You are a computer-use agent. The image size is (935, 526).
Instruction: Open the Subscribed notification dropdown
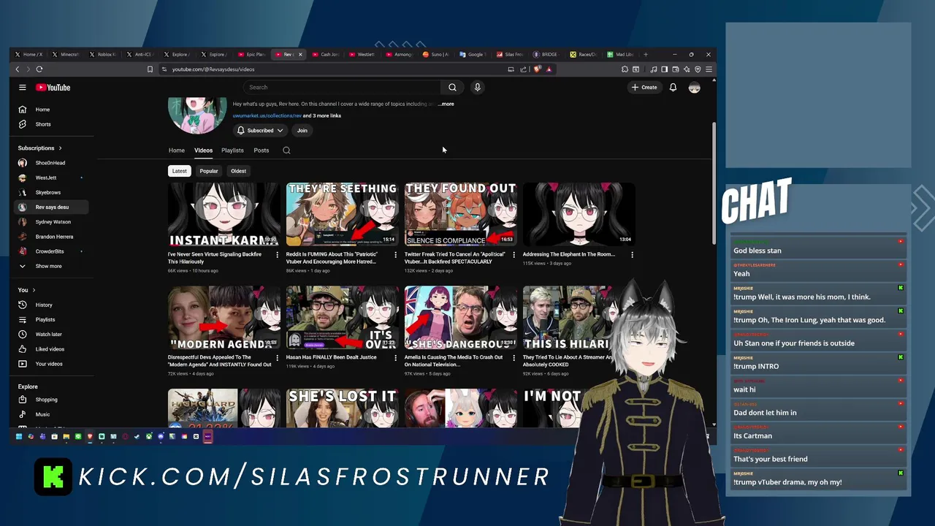(x=260, y=131)
